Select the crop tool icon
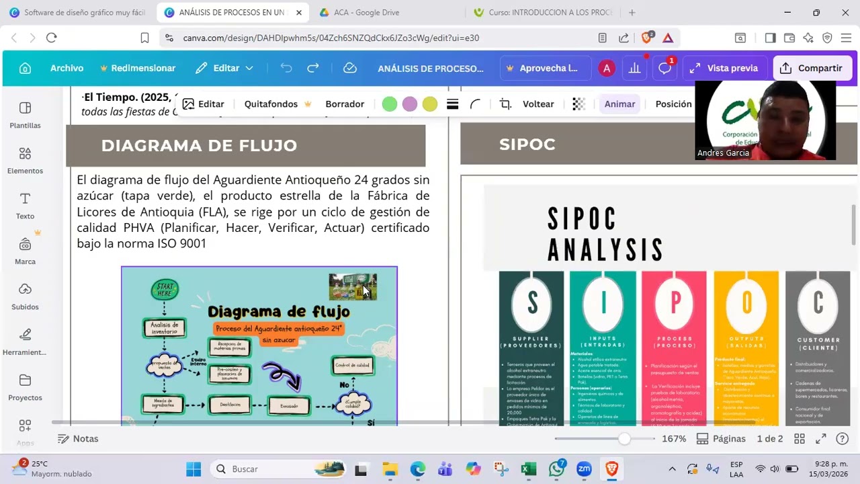This screenshot has height=484, width=860. click(505, 104)
